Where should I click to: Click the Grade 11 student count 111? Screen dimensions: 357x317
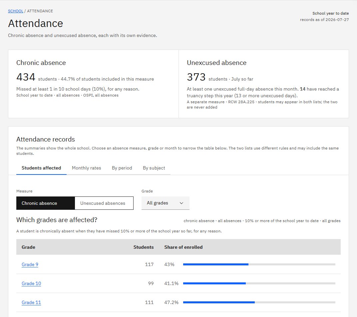(149, 302)
